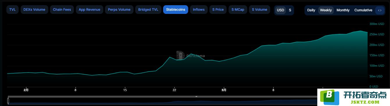Screen dimensions: 390x106
Task: Toggle the S MCap metric
Action: click(238, 10)
